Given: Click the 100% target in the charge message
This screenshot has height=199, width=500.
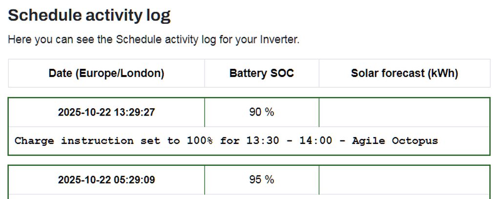Looking at the screenshot, I should point(199,141).
